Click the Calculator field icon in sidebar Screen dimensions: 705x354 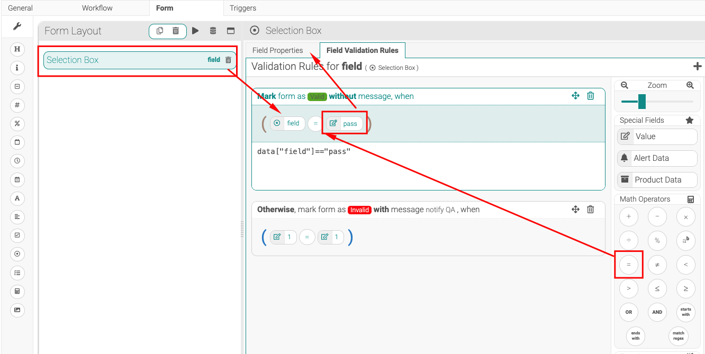point(17,292)
